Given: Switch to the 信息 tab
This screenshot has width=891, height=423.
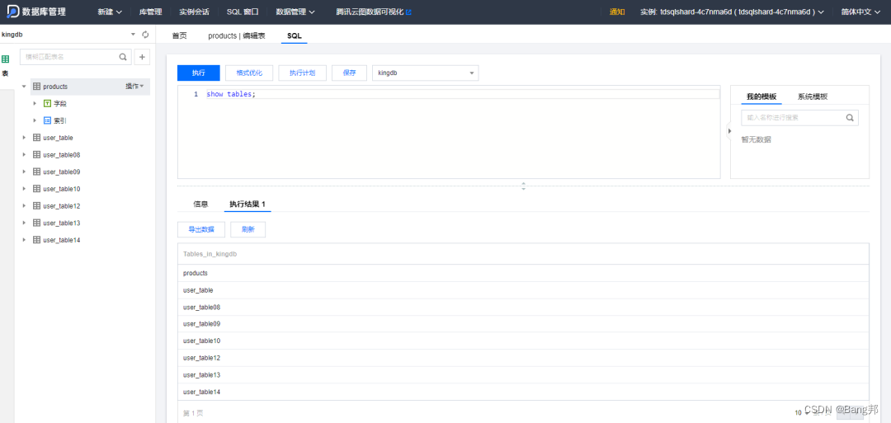Looking at the screenshot, I should [x=200, y=204].
